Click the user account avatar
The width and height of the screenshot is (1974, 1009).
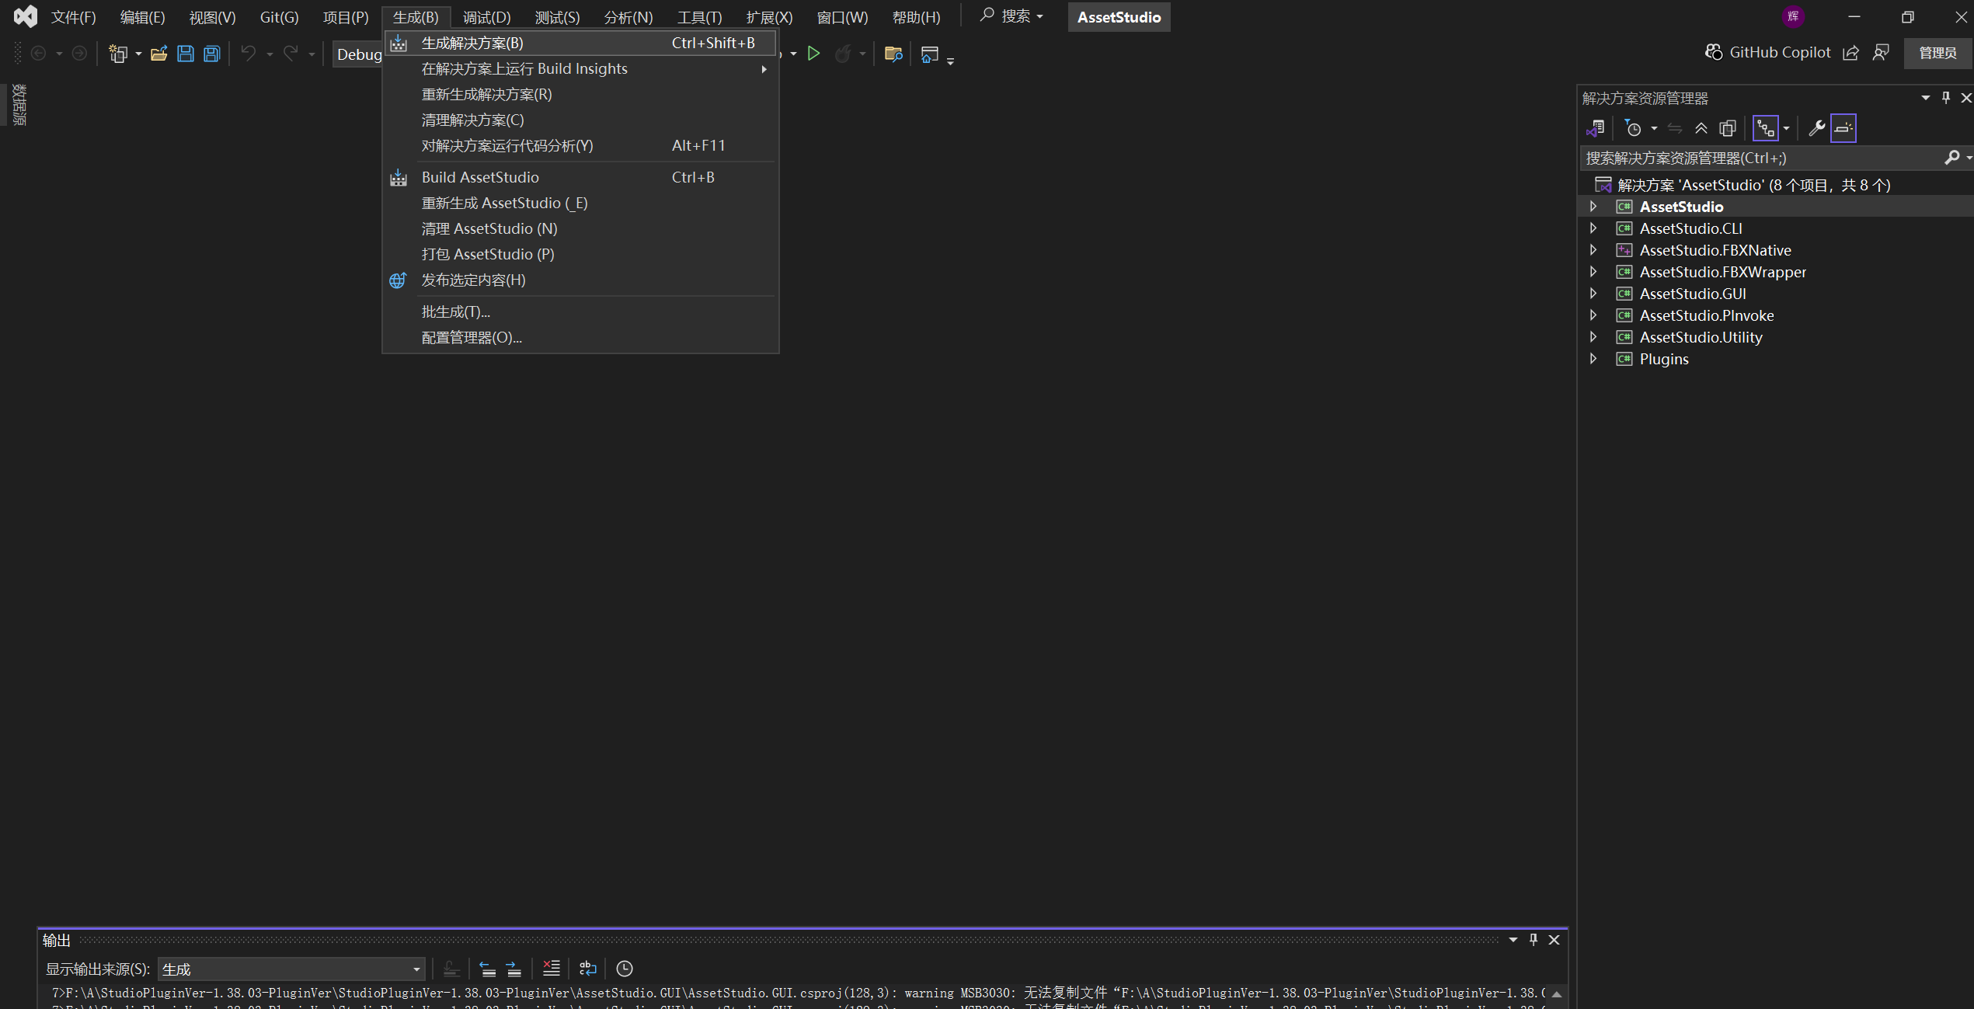(x=1793, y=16)
